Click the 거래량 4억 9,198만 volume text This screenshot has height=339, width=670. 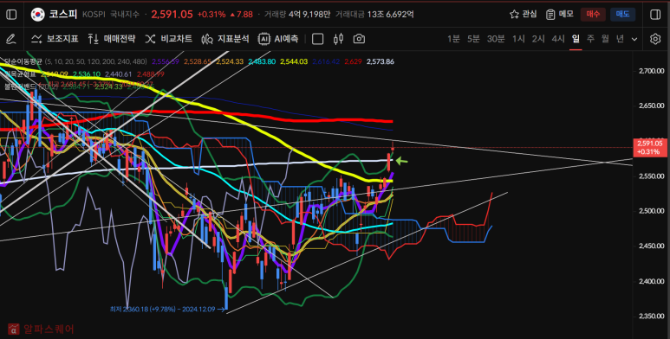[297, 15]
